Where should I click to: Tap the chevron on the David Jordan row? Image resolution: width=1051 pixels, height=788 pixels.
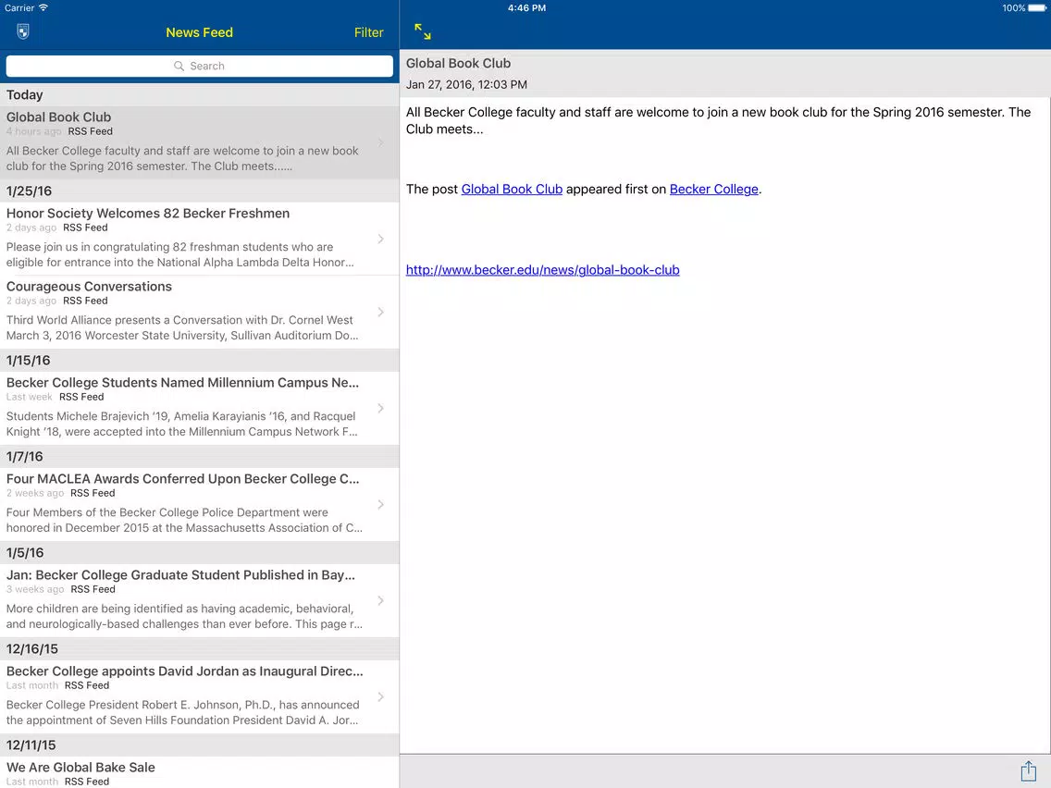tap(381, 696)
